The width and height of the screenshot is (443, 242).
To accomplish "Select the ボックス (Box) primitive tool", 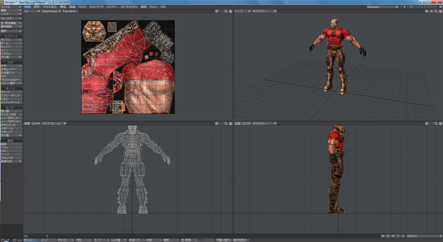I will click(x=11, y=40).
